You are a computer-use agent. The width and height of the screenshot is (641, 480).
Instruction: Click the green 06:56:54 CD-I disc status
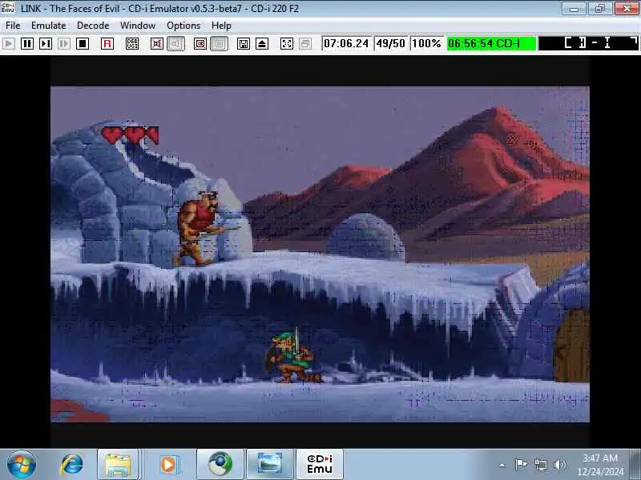(x=491, y=43)
